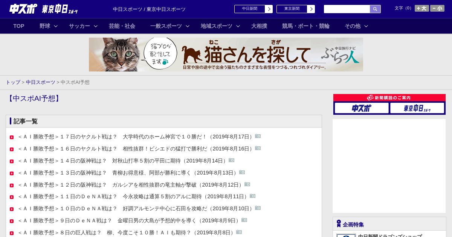The width and height of the screenshot is (452, 237).
Task: Open the article for the August 14 阪神戦
Action: click(x=123, y=161)
